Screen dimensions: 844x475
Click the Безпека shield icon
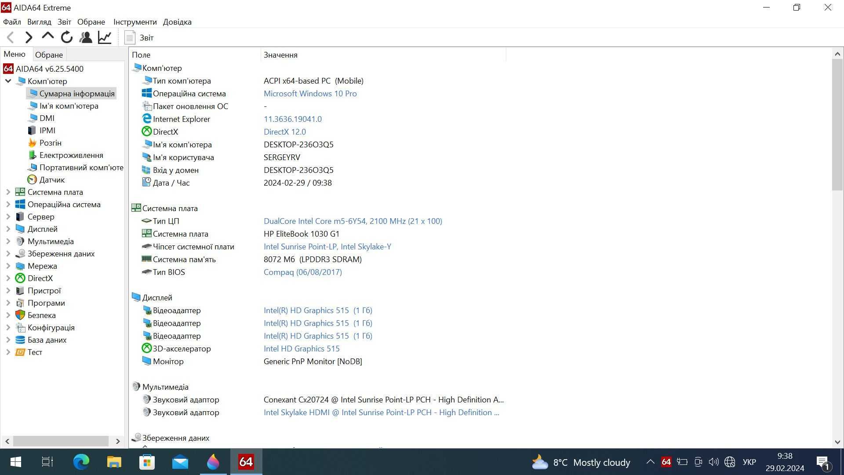(x=20, y=315)
